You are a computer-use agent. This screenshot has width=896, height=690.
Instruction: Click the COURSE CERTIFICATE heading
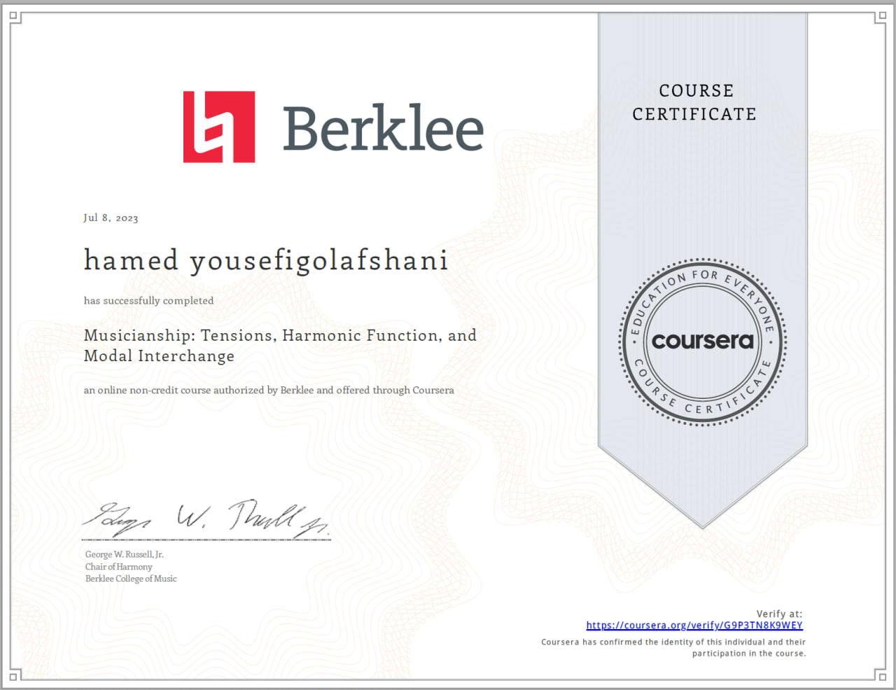(x=694, y=102)
